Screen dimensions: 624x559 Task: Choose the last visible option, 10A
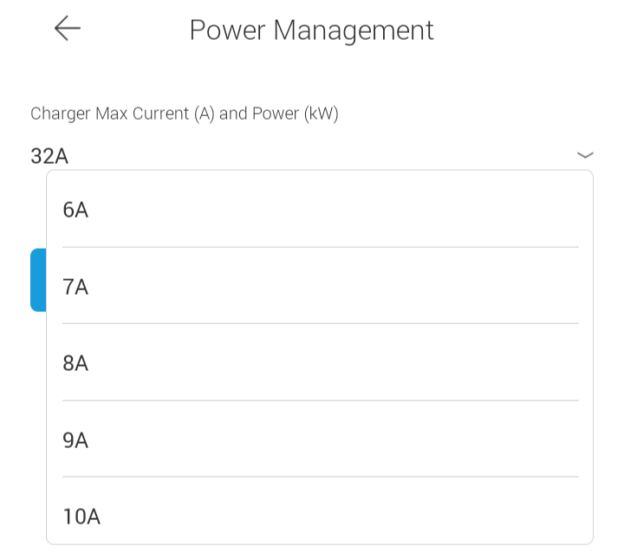(x=81, y=517)
